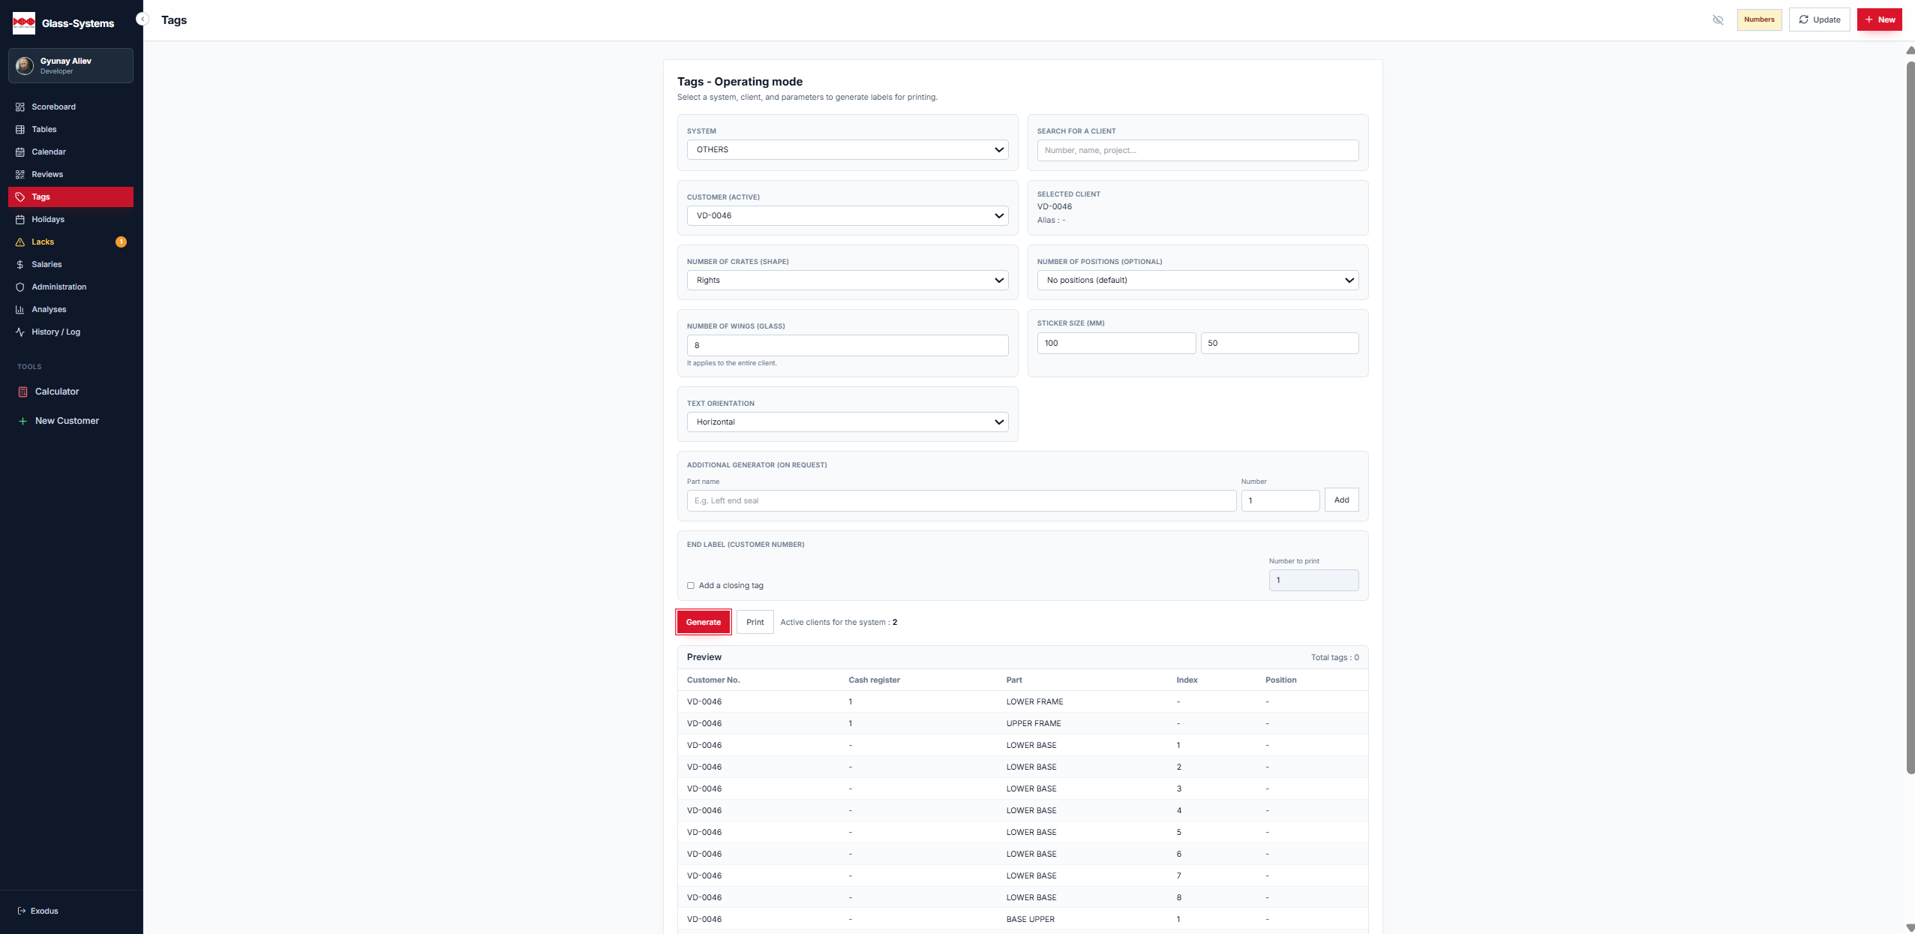This screenshot has height=934, width=1915.
Task: Click the Print button
Action: [755, 622]
